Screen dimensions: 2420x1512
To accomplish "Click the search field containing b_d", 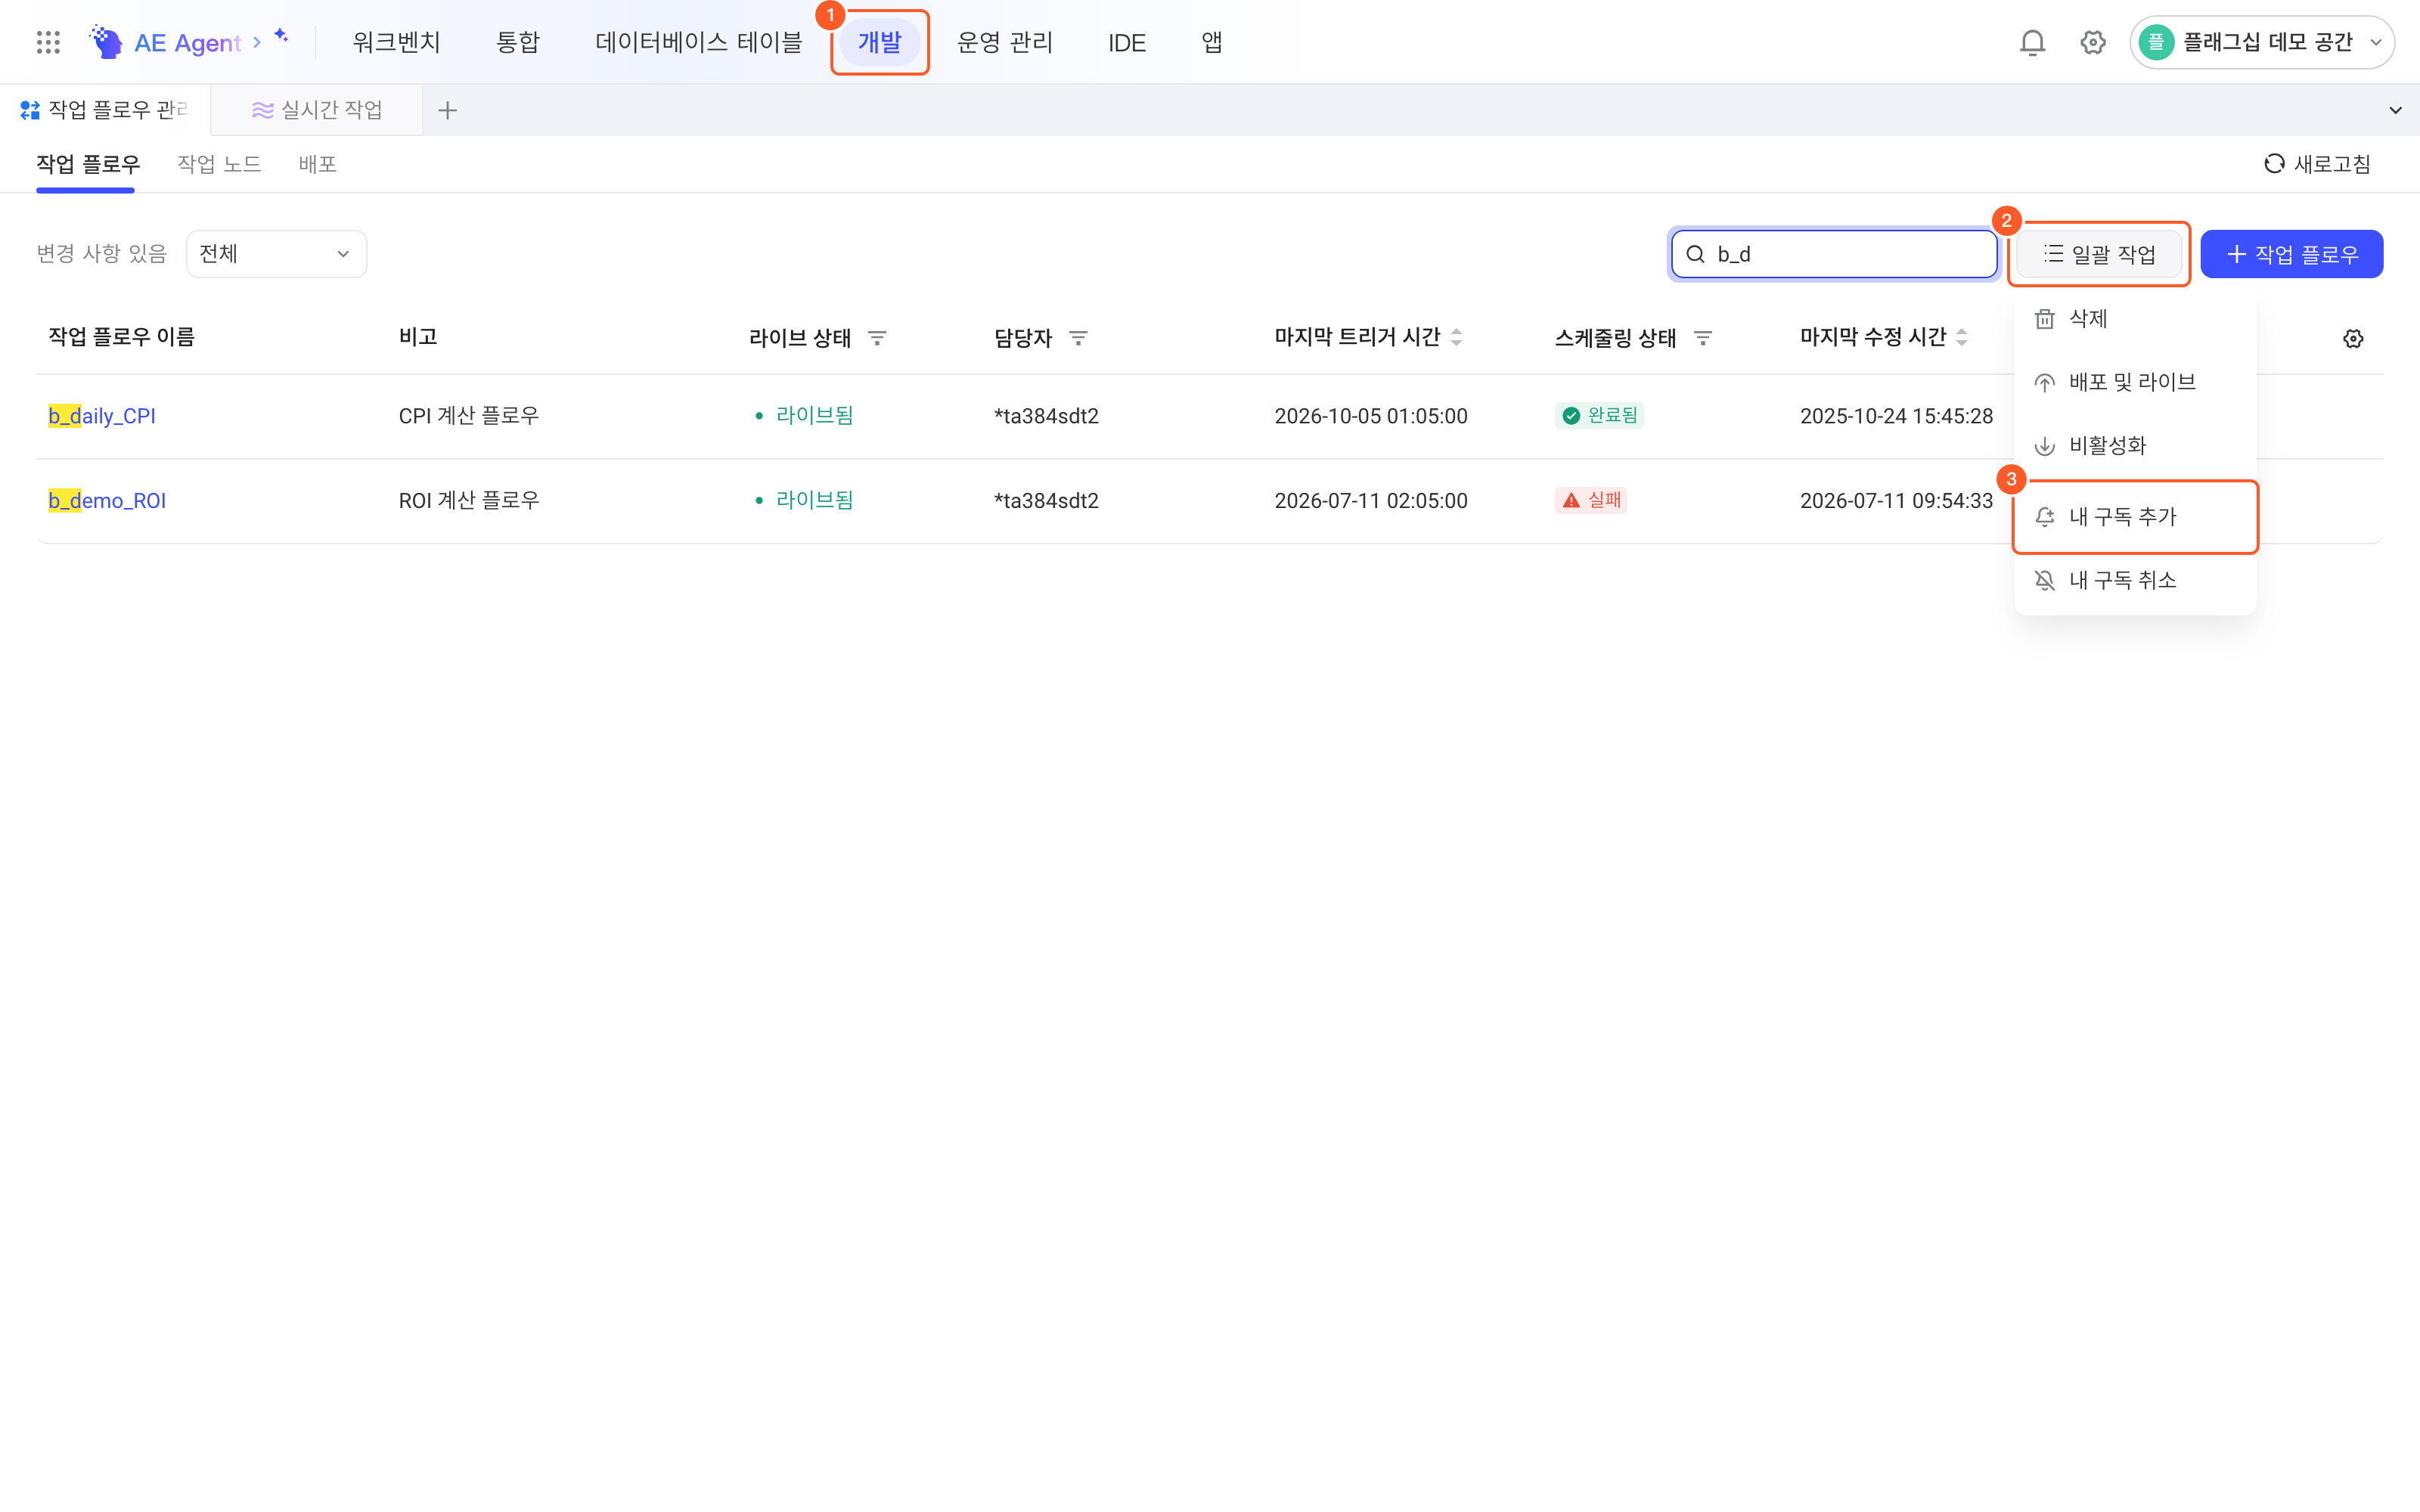I will tap(1834, 254).
